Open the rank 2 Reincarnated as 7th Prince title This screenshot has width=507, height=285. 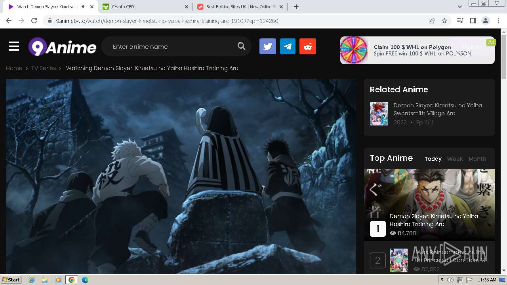tap(450, 256)
